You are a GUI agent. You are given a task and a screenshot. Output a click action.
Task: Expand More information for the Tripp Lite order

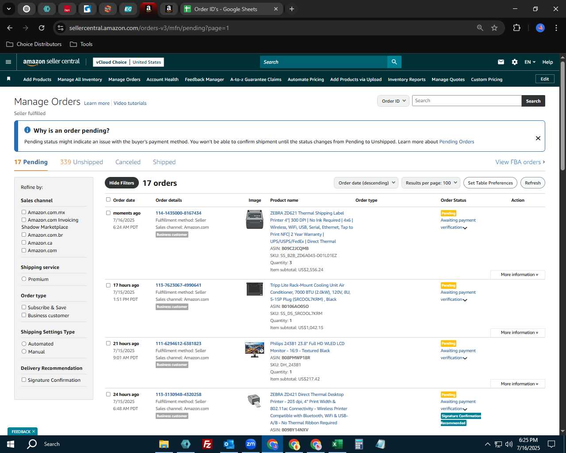click(518, 333)
